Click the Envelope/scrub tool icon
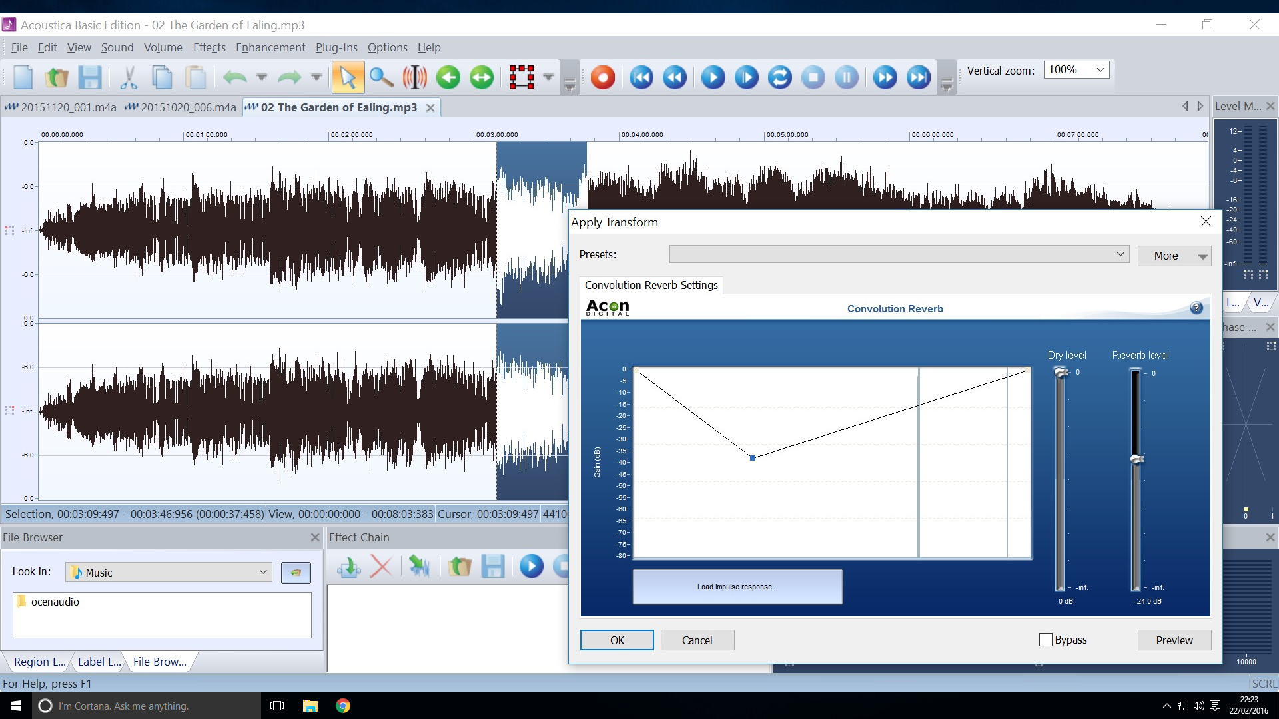This screenshot has width=1279, height=719. click(x=414, y=77)
